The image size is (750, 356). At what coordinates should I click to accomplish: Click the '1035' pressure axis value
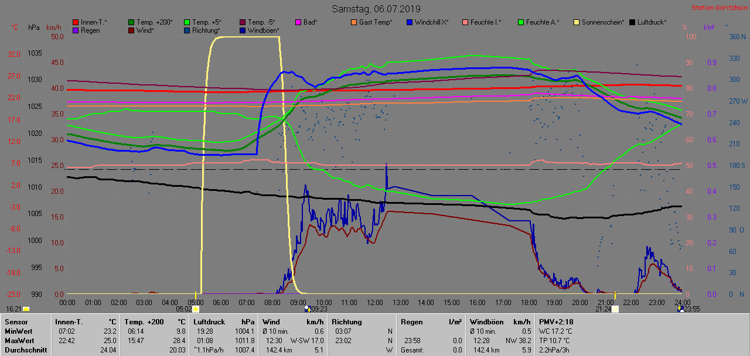(35, 53)
